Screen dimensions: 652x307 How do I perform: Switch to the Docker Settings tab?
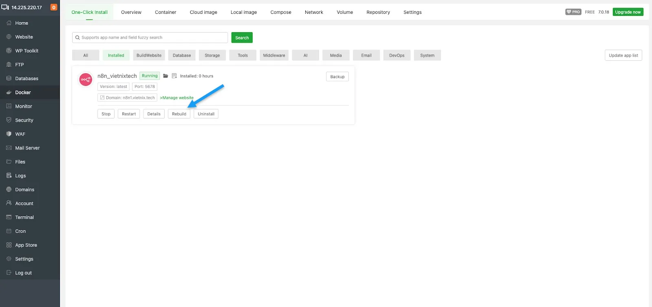[x=412, y=12]
